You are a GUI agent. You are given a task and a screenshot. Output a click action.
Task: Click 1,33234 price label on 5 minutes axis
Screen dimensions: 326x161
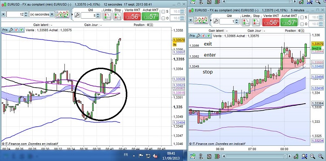click(318, 141)
